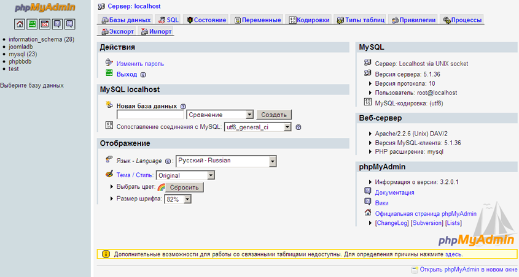This screenshot has height=277, width=519.
Task: Open the Процессы tab
Action: (x=462, y=20)
